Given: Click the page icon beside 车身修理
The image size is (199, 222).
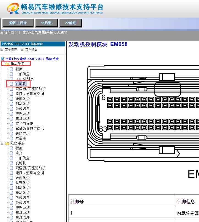Looking at the screenshot, I should (x=12, y=217).
